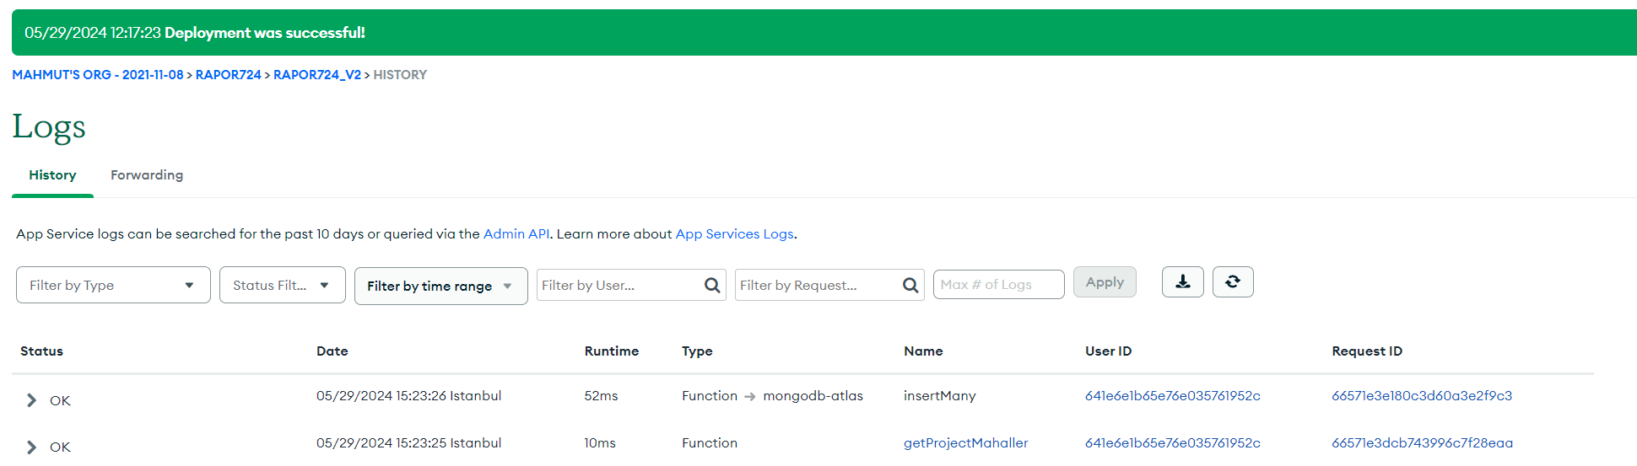1637x466 pixels.
Task: Switch to the Forwarding tab
Action: pos(147,175)
